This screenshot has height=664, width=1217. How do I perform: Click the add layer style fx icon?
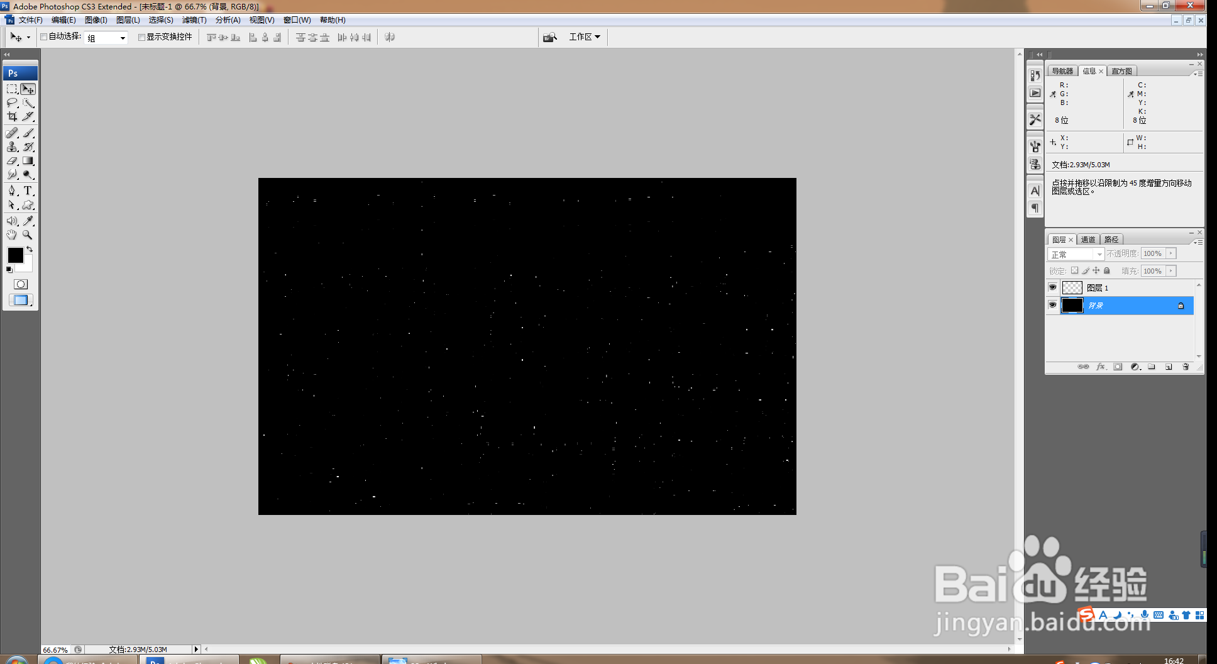tap(1101, 367)
